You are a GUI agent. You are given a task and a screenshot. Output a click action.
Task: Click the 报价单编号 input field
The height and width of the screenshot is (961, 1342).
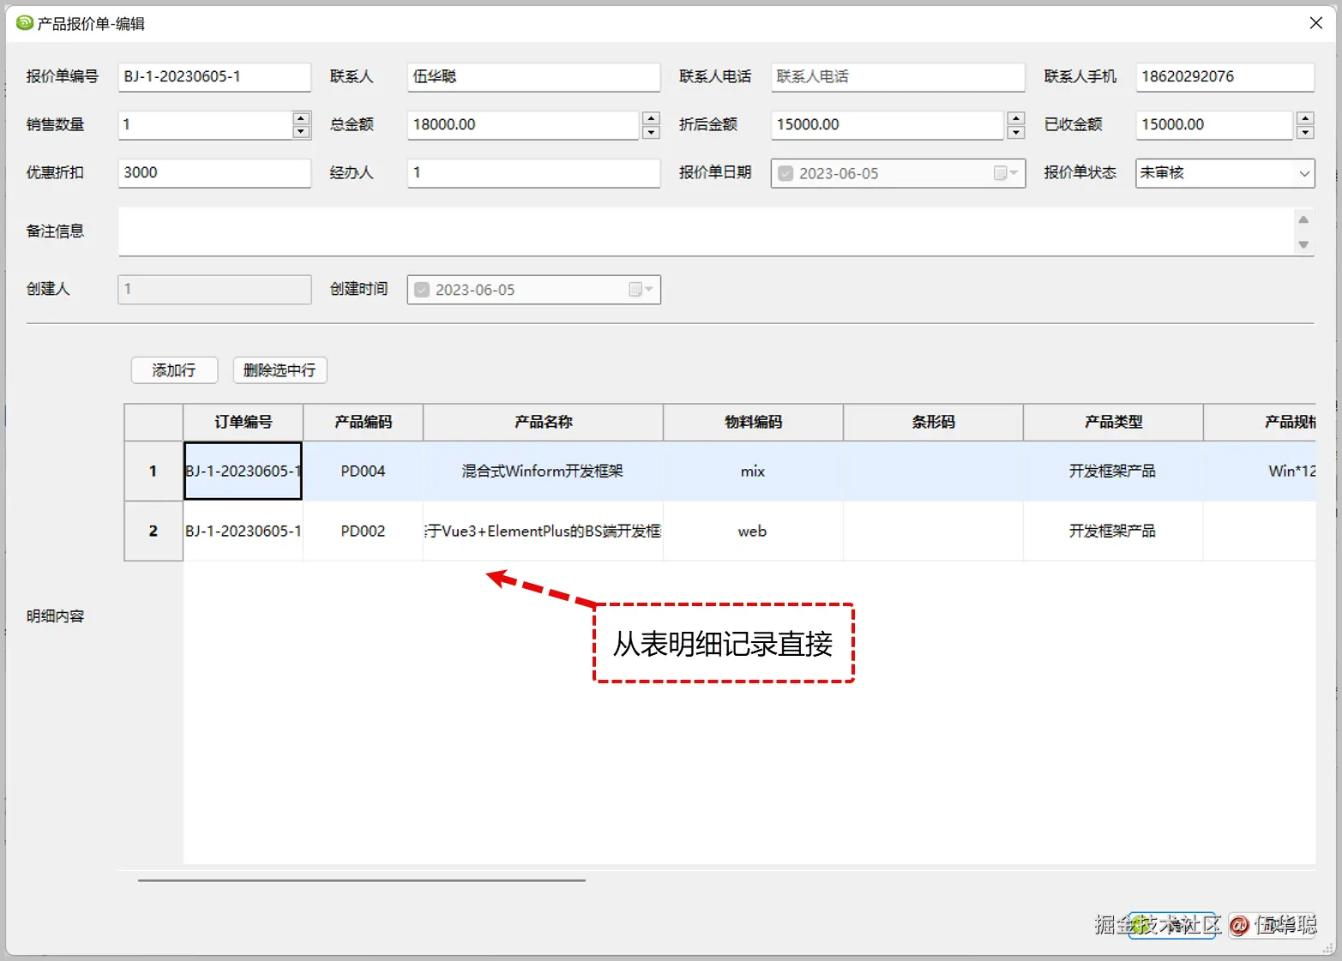click(x=214, y=76)
